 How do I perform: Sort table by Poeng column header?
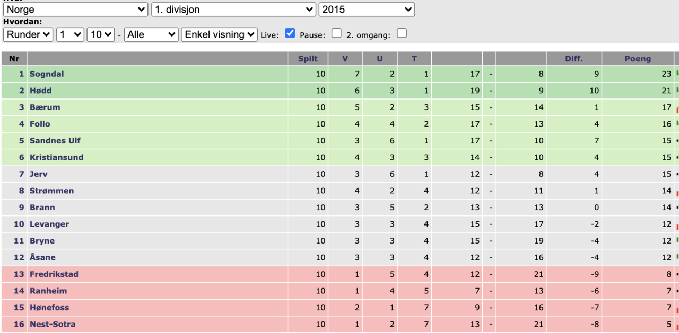[x=638, y=59]
